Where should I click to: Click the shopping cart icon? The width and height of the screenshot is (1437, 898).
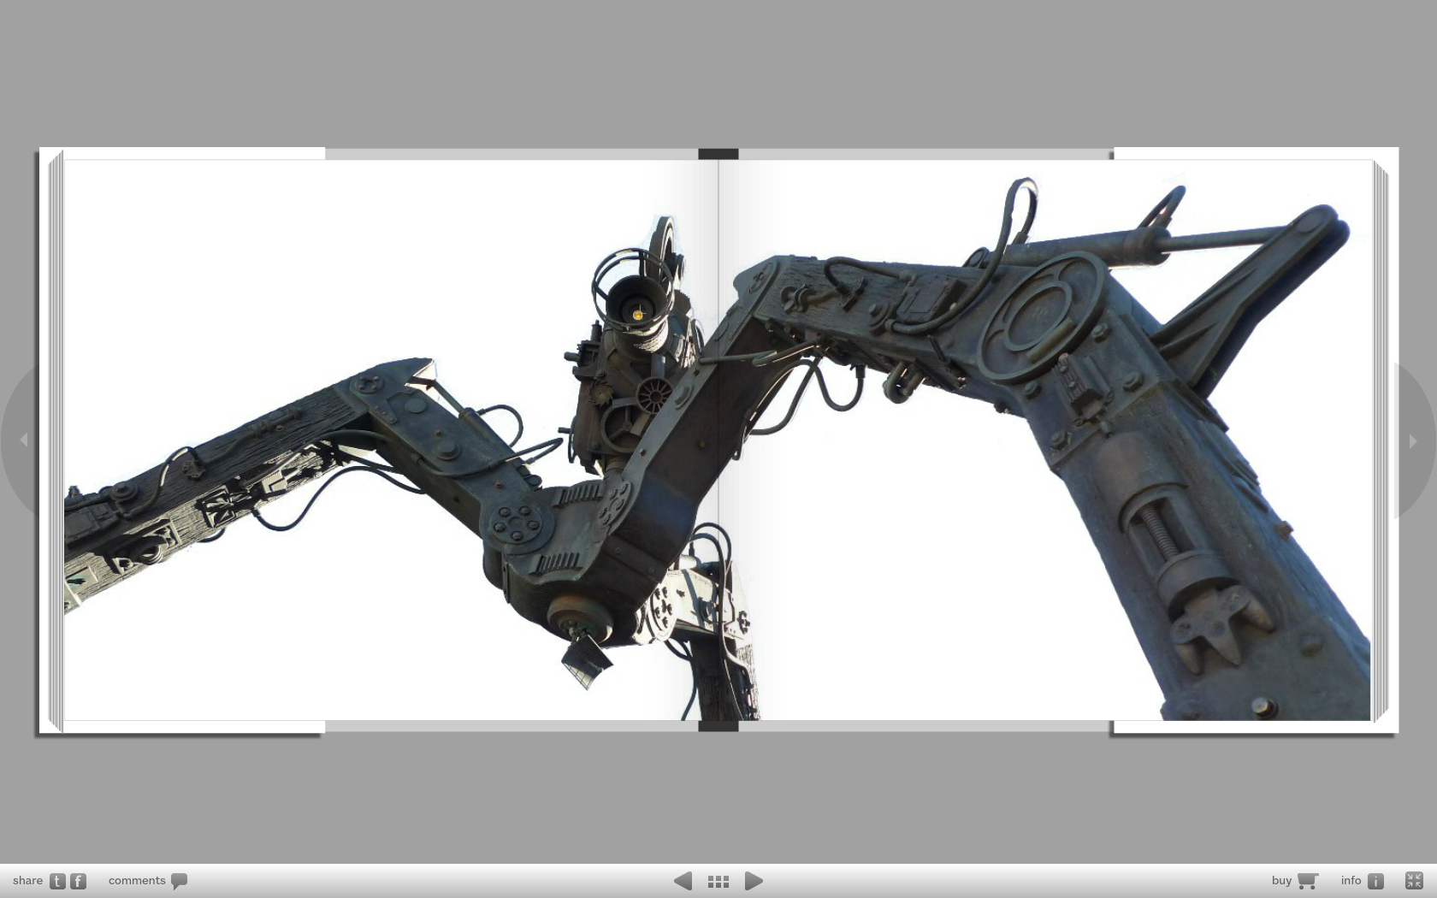[x=1307, y=881]
